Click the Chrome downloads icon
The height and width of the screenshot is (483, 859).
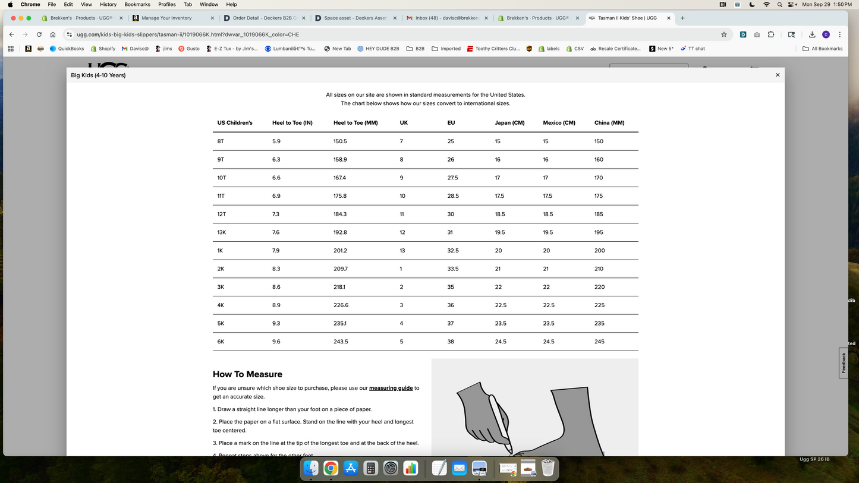[812, 34]
